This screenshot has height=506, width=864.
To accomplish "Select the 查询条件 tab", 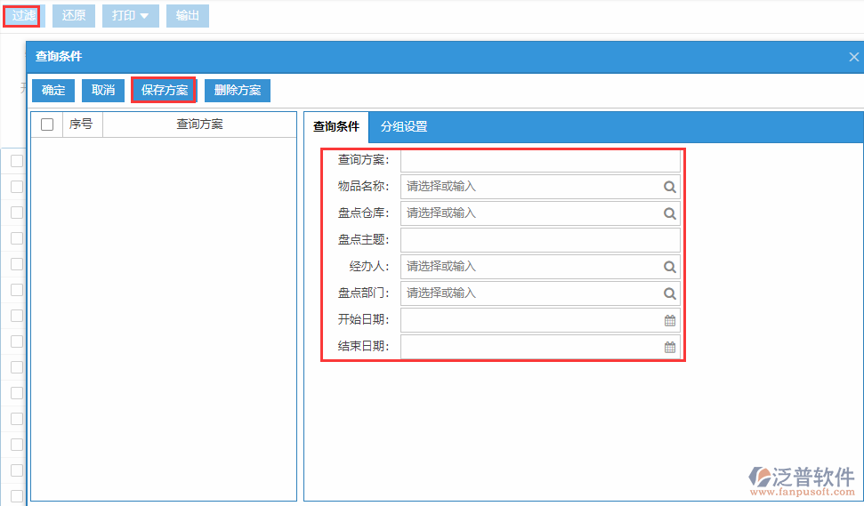I will tap(336, 126).
